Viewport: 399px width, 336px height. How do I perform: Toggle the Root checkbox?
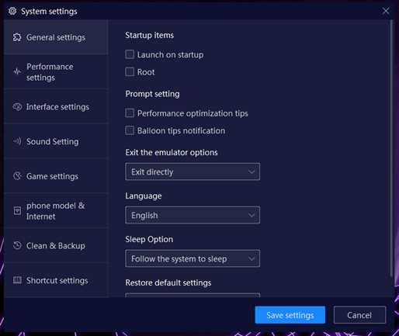point(130,71)
